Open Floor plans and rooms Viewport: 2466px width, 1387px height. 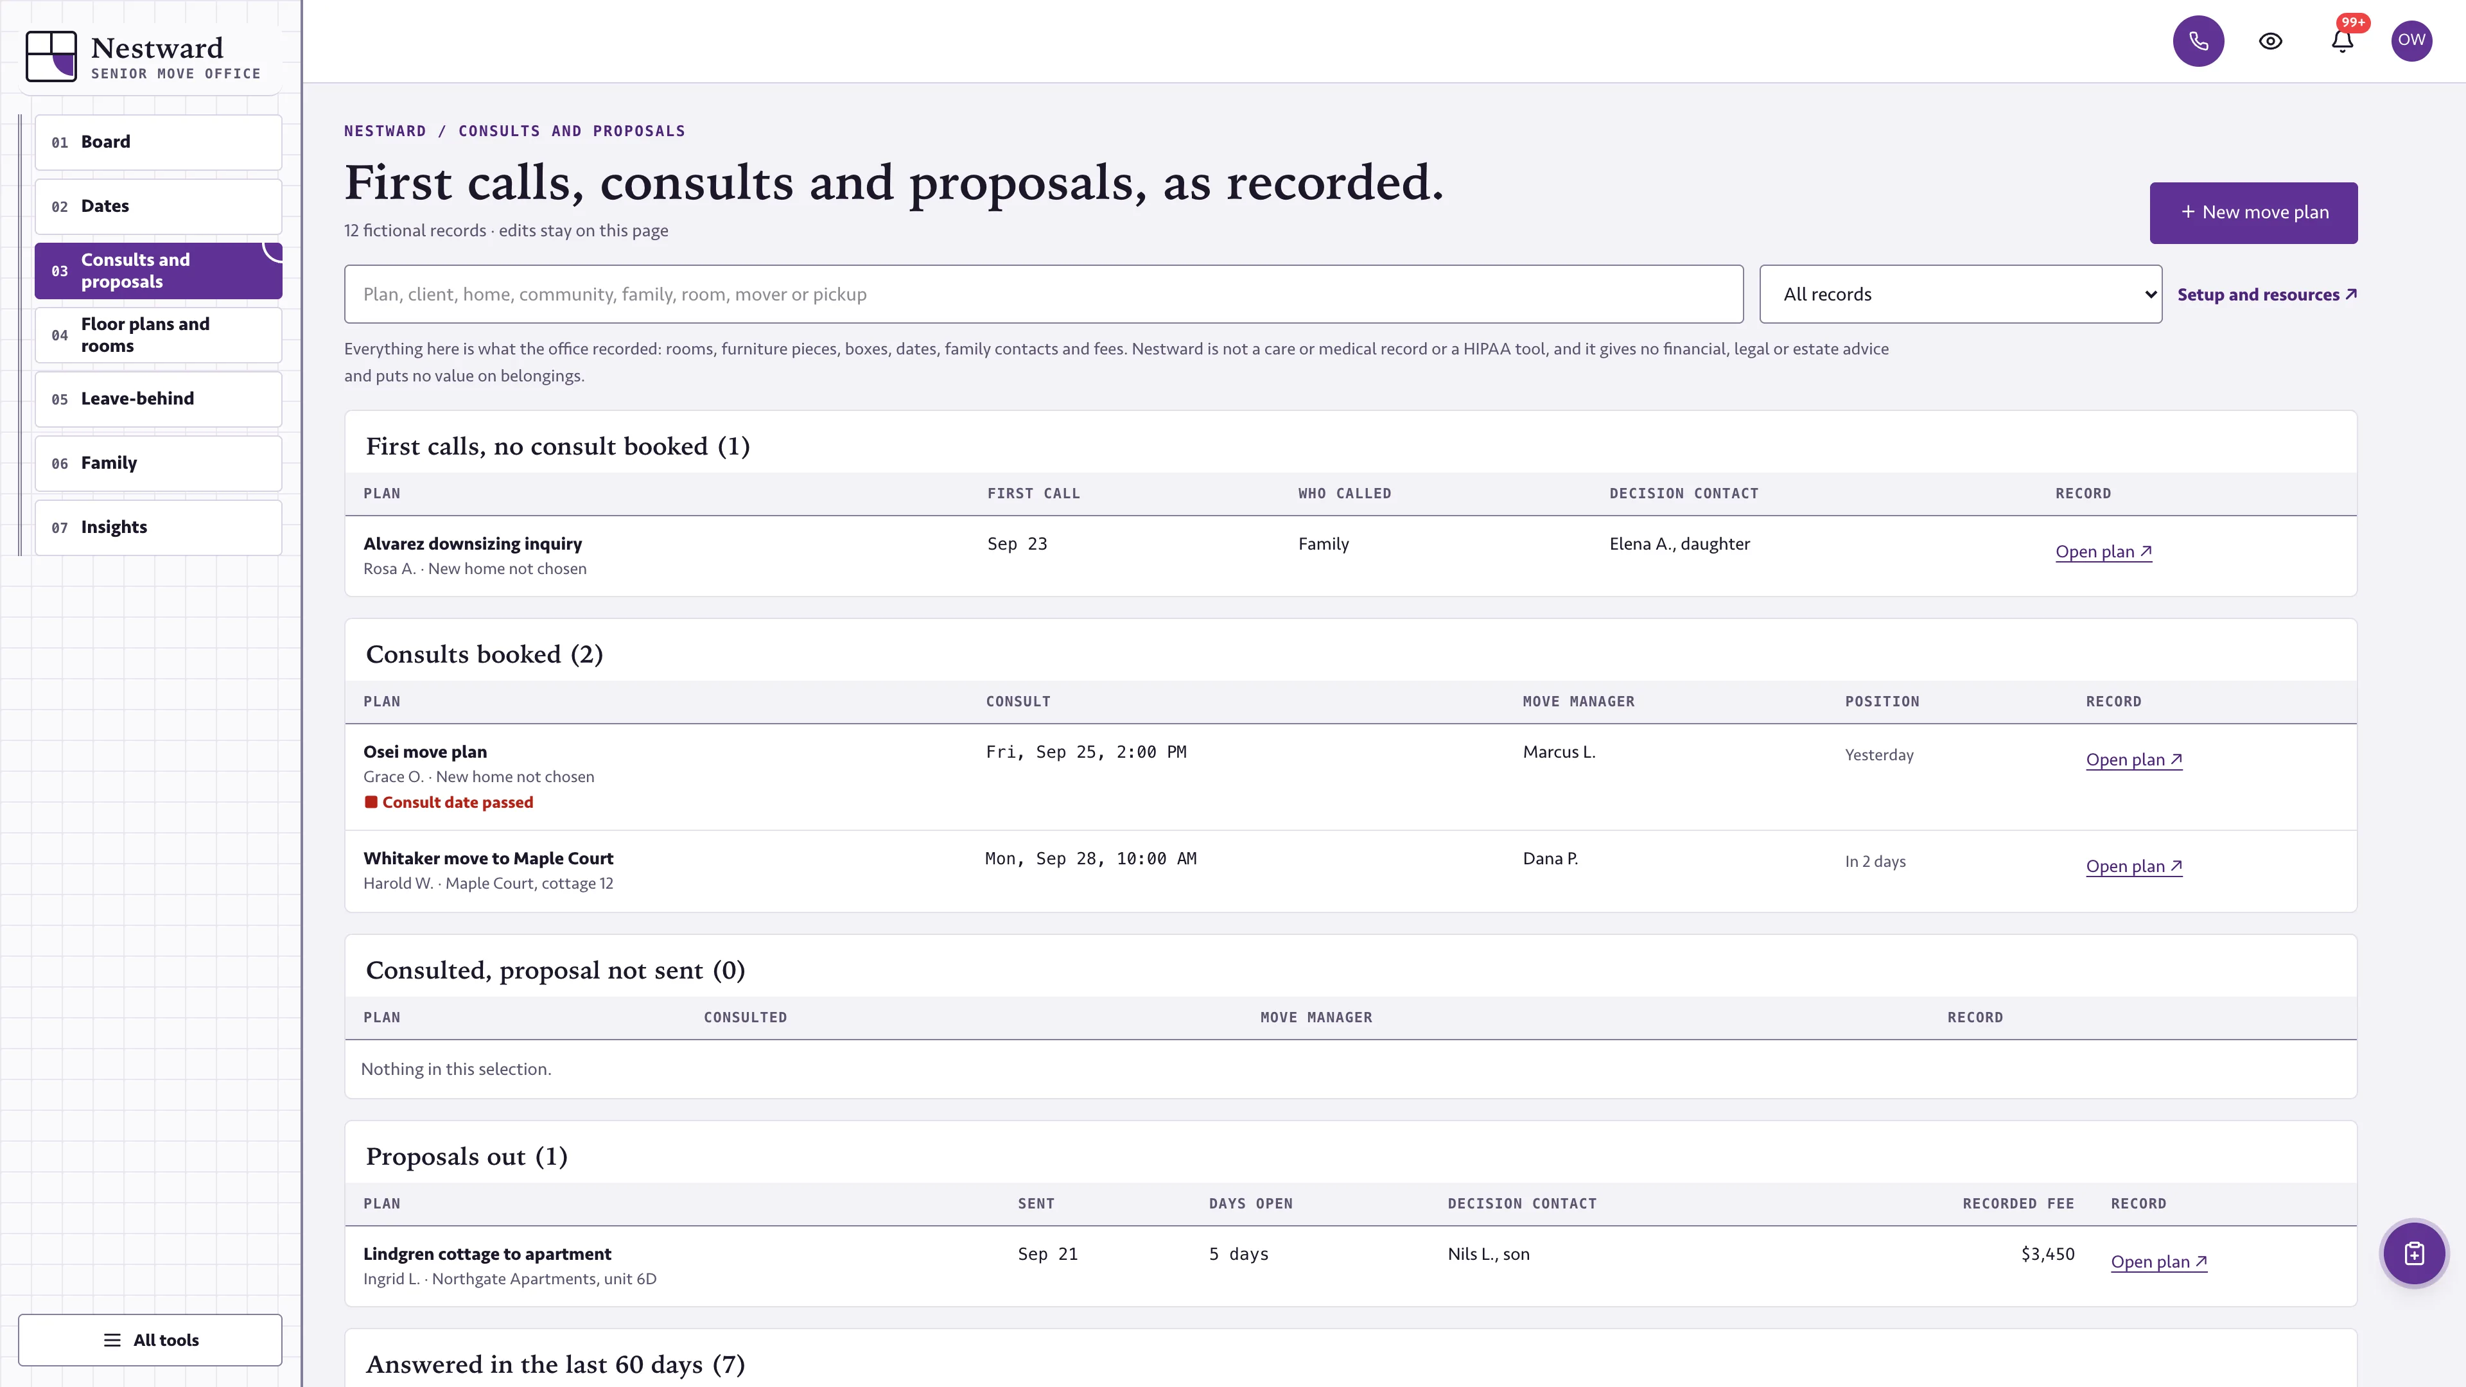159,335
